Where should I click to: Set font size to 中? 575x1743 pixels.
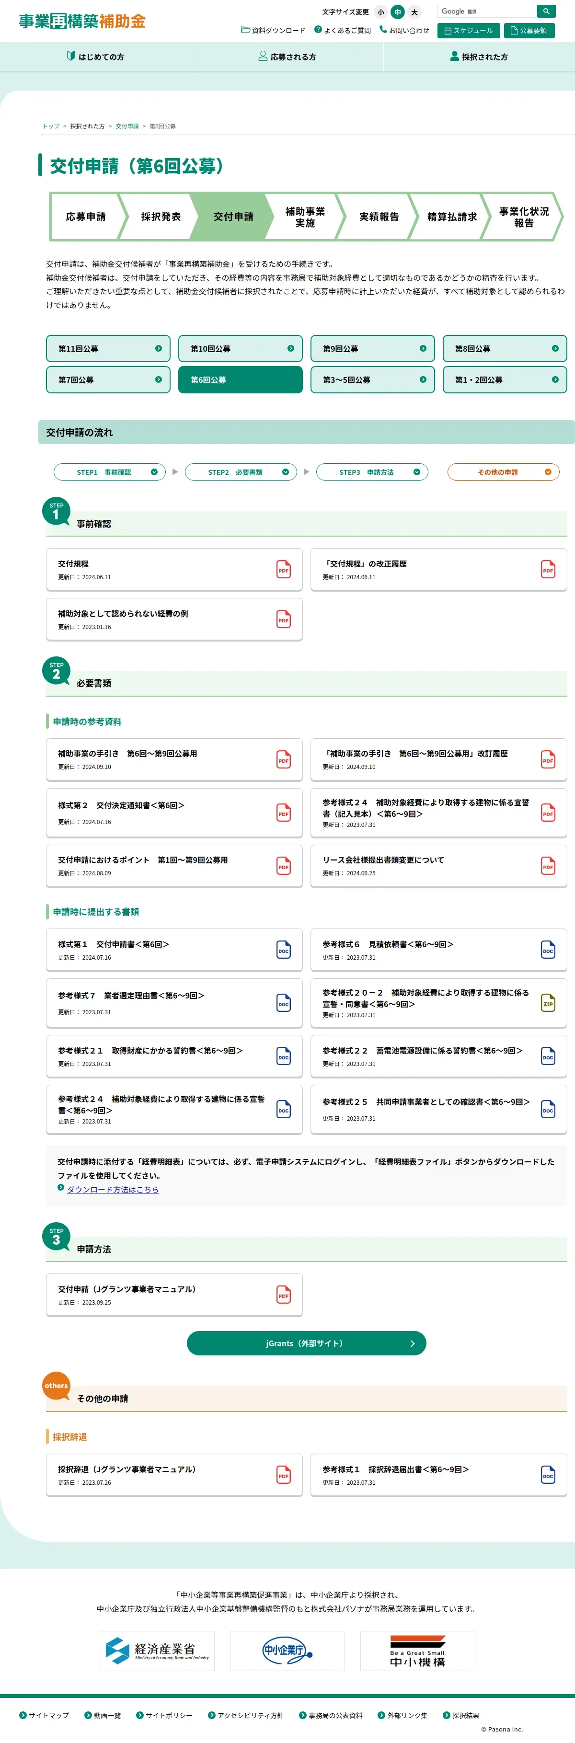[398, 12]
